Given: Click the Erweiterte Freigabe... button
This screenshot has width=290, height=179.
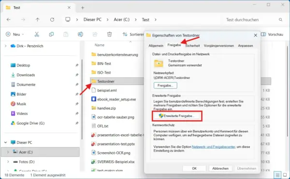Looking at the screenshot, I should (177, 116).
